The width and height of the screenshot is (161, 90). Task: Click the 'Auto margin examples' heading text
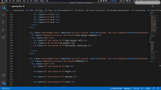(86, 35)
